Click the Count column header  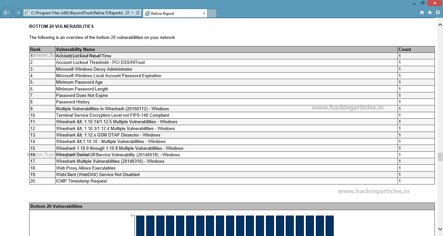click(x=416, y=49)
